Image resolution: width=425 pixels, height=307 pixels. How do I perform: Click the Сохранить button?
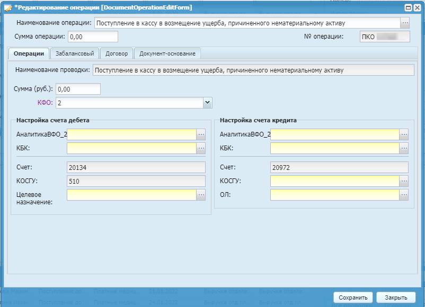pos(353,297)
